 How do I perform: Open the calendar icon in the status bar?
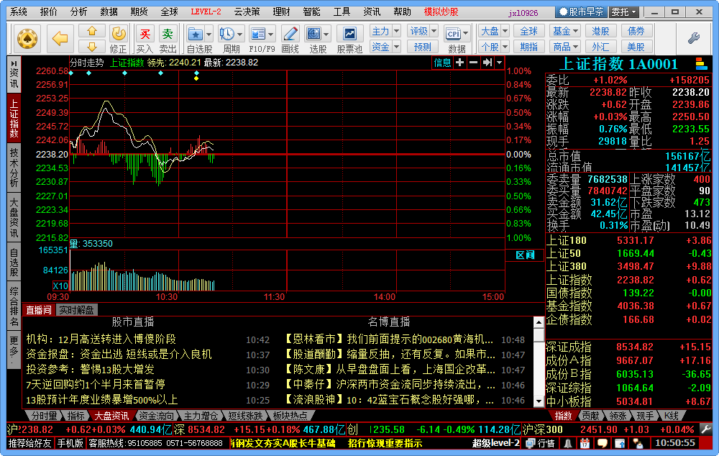585,443
